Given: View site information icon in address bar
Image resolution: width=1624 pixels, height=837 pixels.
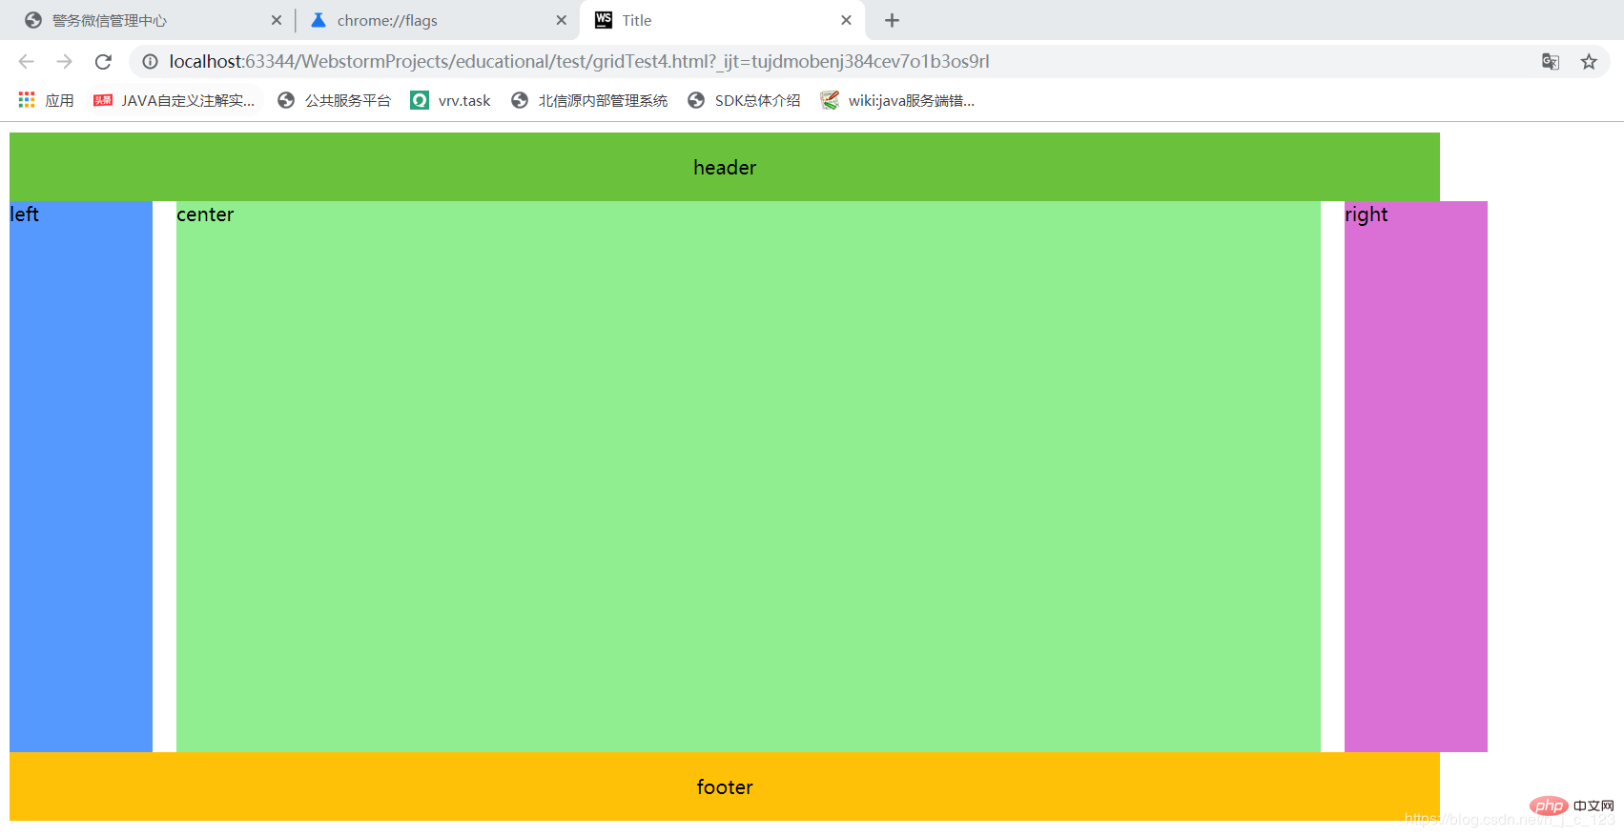Looking at the screenshot, I should tap(150, 62).
